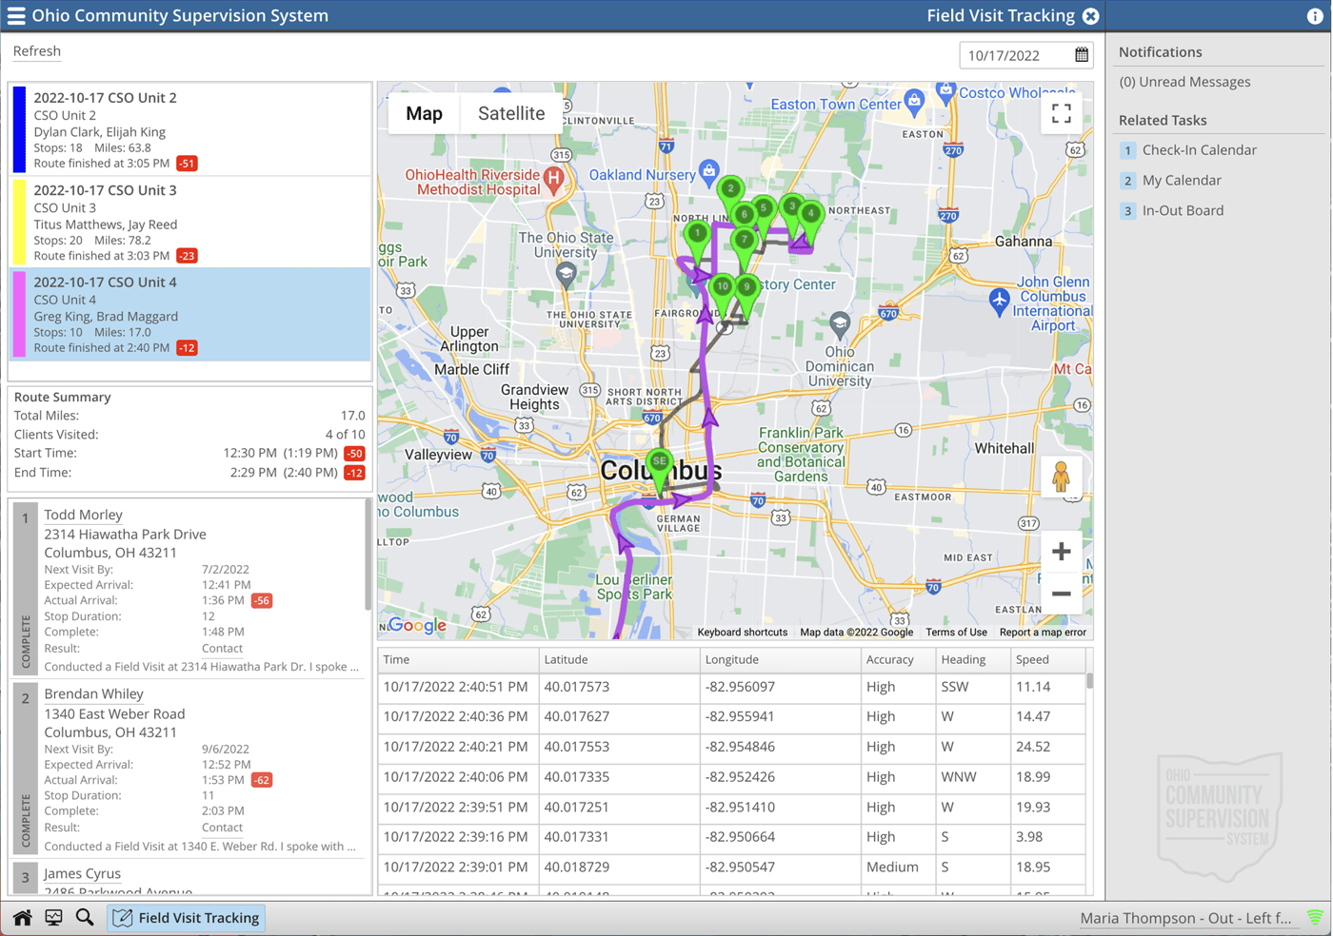The image size is (1333, 936).
Task: Click the Oakland Nursery shopping pin
Action: tap(708, 171)
